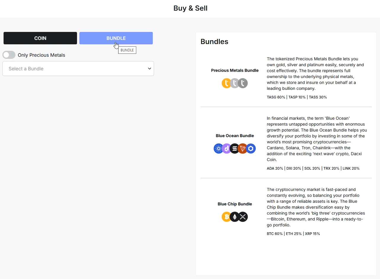Toggle the Only Precious Metals switch

tap(9, 55)
